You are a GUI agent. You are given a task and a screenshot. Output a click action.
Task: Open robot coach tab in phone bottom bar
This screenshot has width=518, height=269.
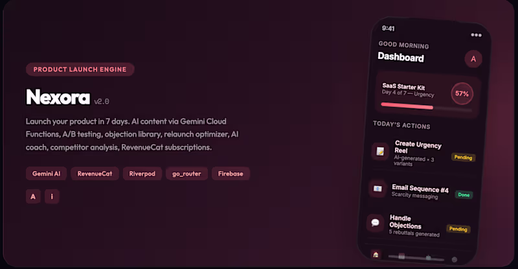click(428, 257)
